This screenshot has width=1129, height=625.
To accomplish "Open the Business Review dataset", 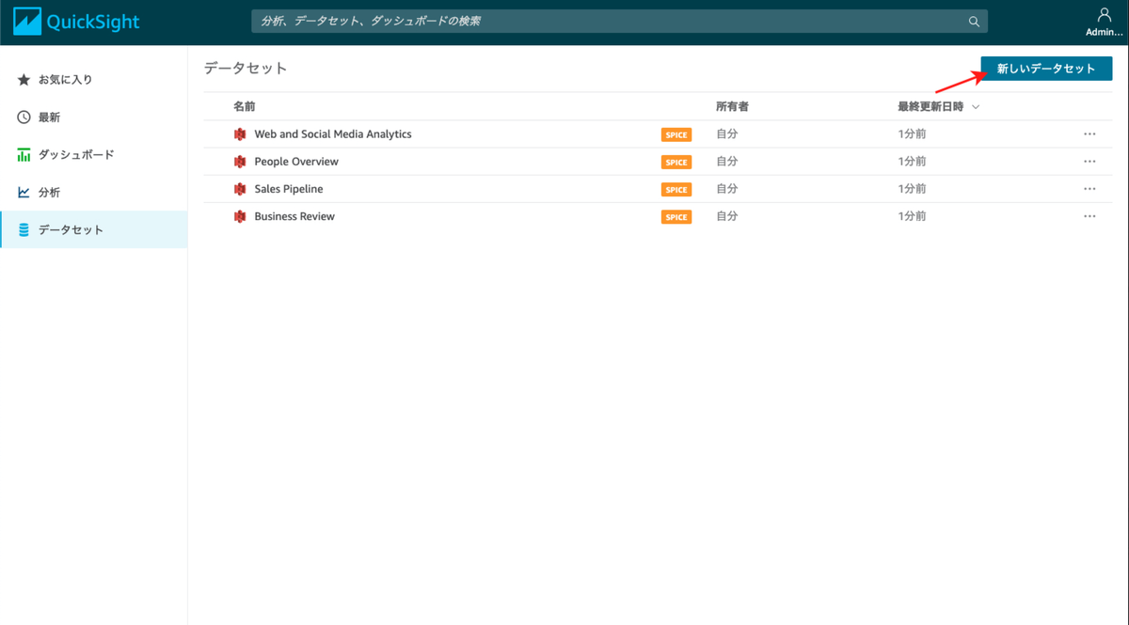I will pyautogui.click(x=294, y=216).
